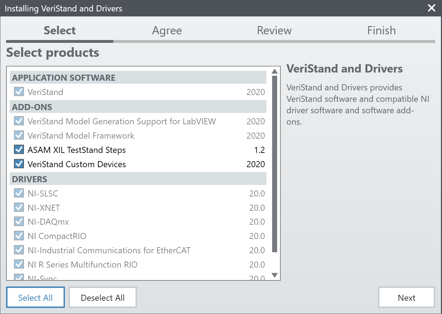Toggle the NI-DAQmx driver checkbox
This screenshot has width=442, height=314.
coord(19,222)
